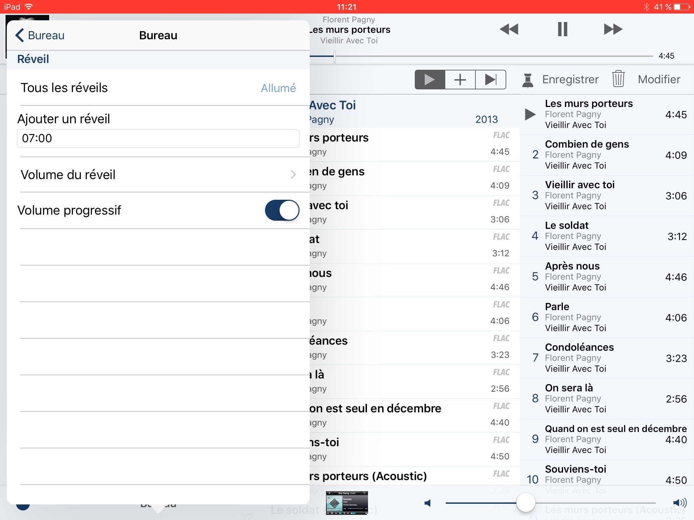Tap the Allumé status for all alarms

pyautogui.click(x=278, y=88)
